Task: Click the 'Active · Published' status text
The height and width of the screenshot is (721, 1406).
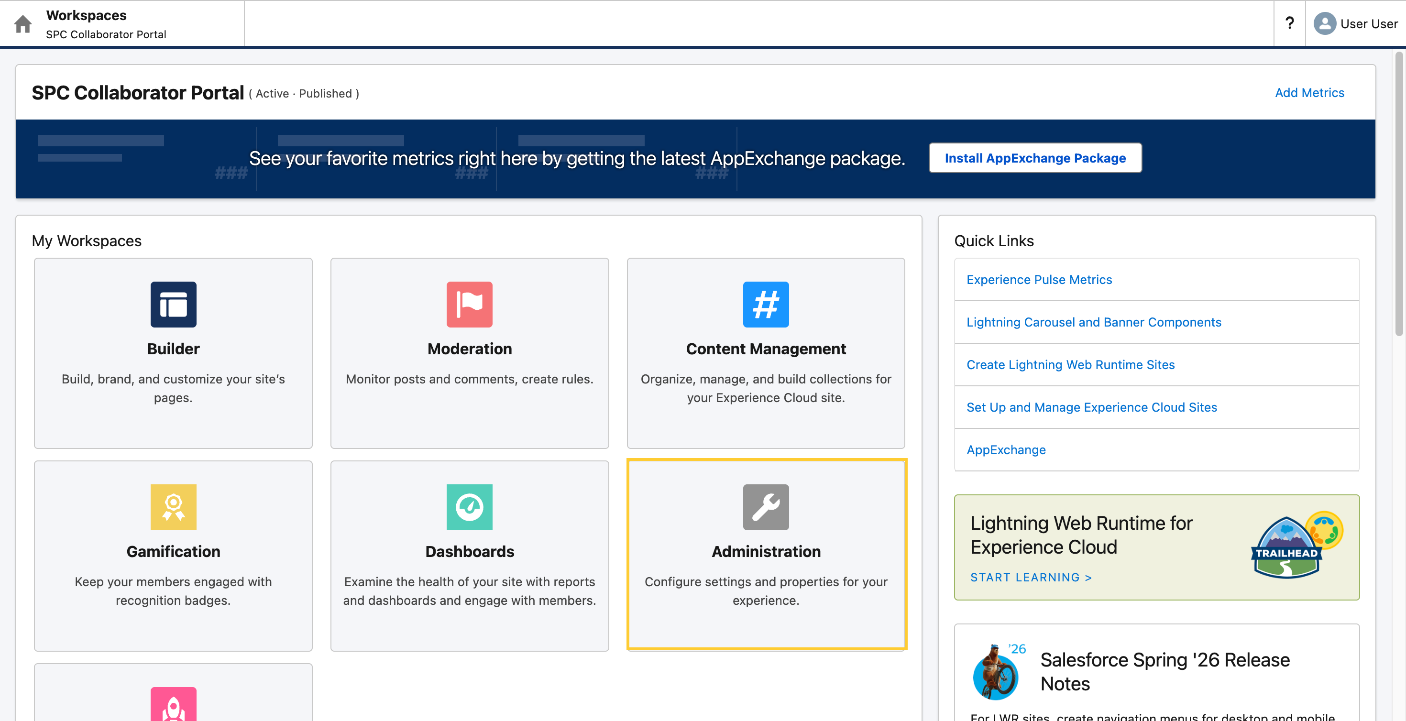Action: pos(304,93)
